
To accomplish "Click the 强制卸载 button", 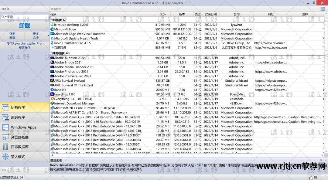I will (12, 36).
